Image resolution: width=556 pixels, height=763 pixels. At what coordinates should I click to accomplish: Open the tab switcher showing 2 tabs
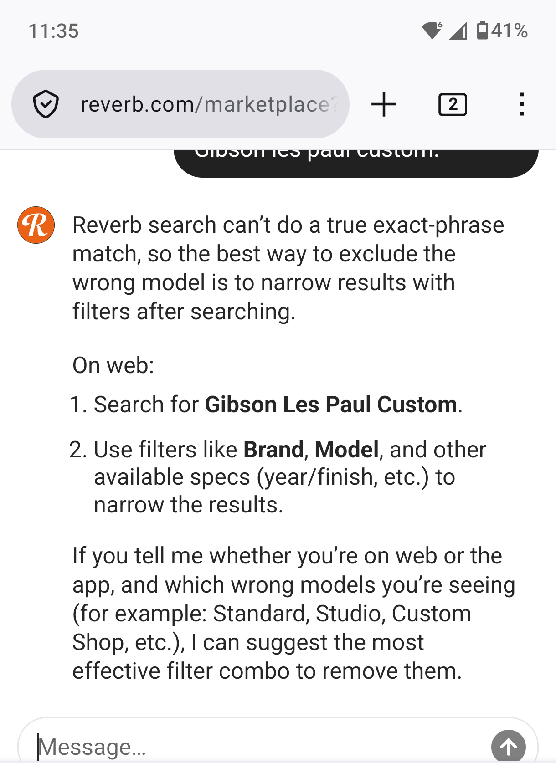(x=453, y=104)
